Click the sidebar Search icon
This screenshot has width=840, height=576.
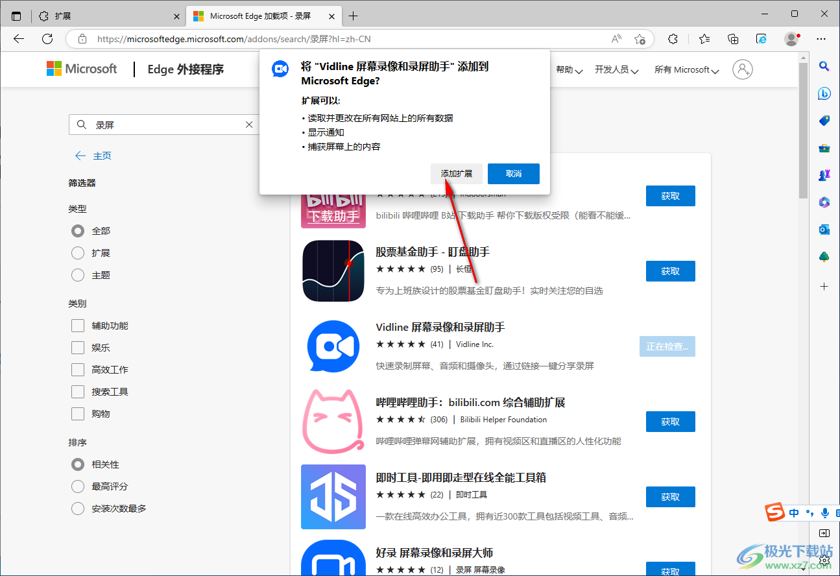tap(824, 66)
